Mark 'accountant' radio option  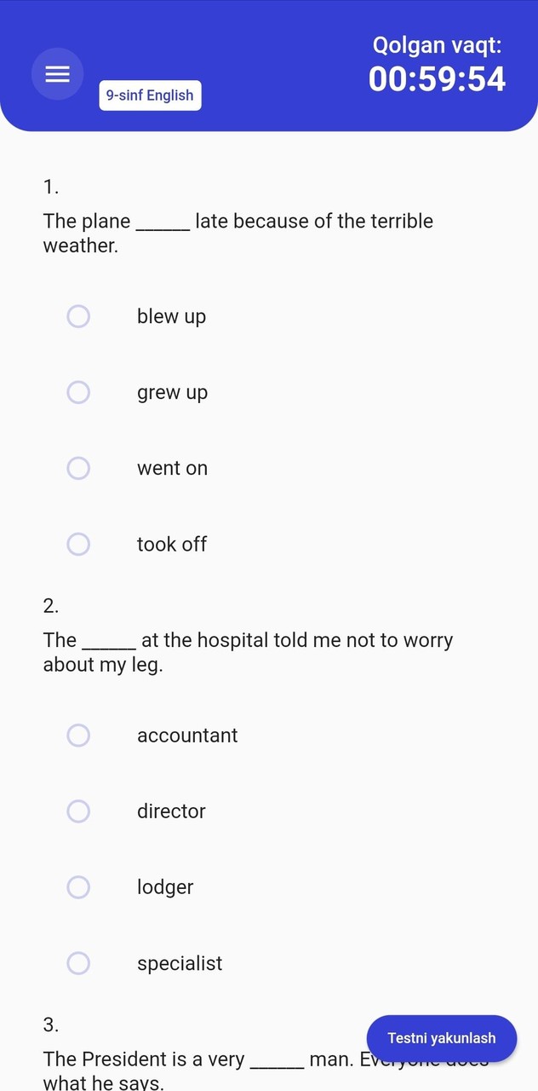click(x=78, y=736)
